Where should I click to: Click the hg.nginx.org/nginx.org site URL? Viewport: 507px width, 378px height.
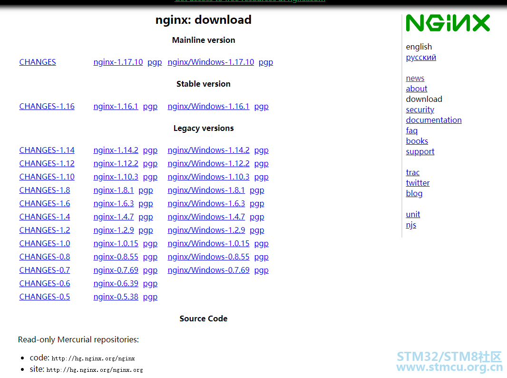pos(95,369)
